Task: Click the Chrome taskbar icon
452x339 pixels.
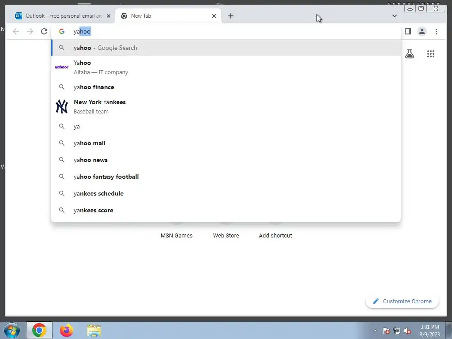Action: pyautogui.click(x=39, y=330)
